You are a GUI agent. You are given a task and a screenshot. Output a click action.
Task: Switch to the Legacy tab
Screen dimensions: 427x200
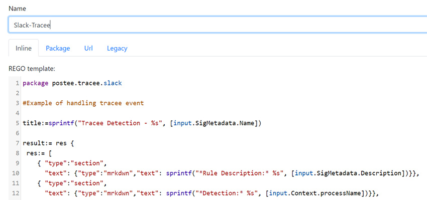pyautogui.click(x=117, y=48)
